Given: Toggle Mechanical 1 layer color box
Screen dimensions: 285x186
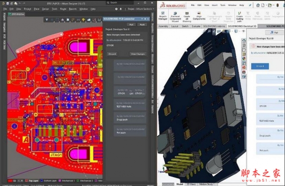Looking at the screenshot, I should point(60,181).
